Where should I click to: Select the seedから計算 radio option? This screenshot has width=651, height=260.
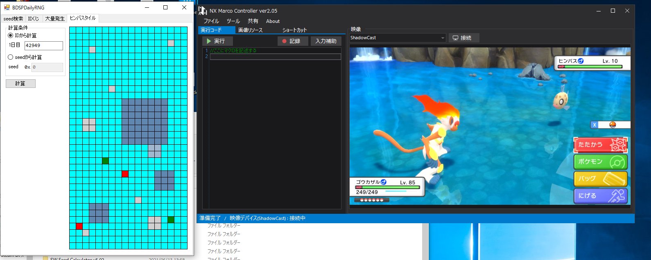[25, 57]
